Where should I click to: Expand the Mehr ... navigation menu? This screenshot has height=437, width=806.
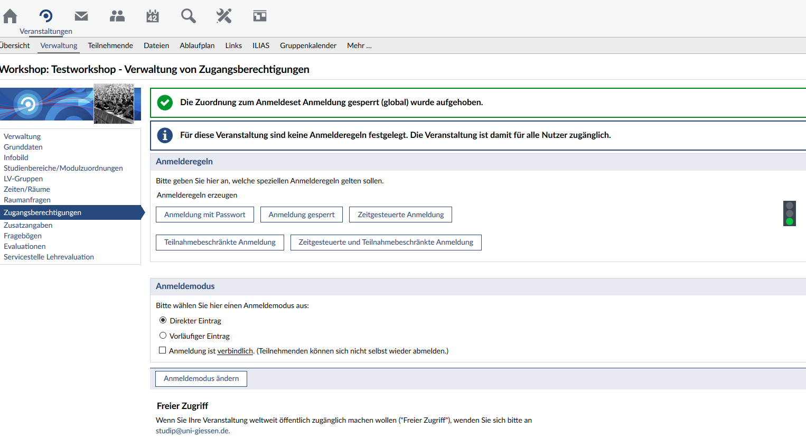359,45
